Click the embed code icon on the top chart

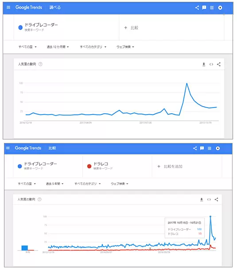[211, 64]
